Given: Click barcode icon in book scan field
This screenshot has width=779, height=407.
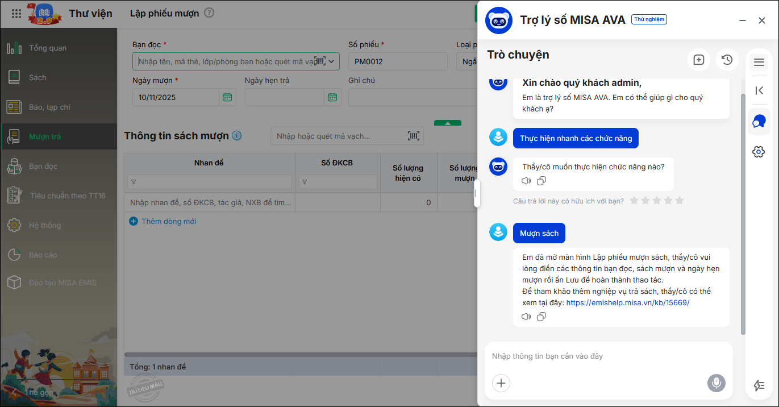Looking at the screenshot, I should [414, 136].
